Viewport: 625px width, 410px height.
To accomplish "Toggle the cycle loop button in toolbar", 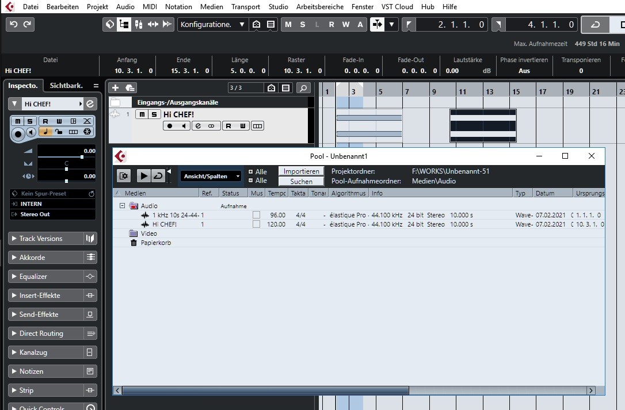I will point(595,25).
